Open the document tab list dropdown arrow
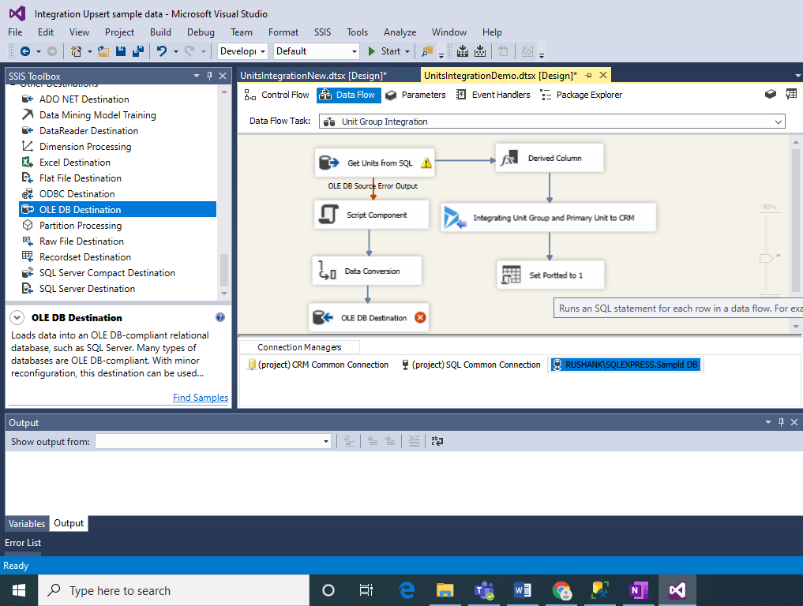Image resolution: width=803 pixels, height=606 pixels. 798,76
